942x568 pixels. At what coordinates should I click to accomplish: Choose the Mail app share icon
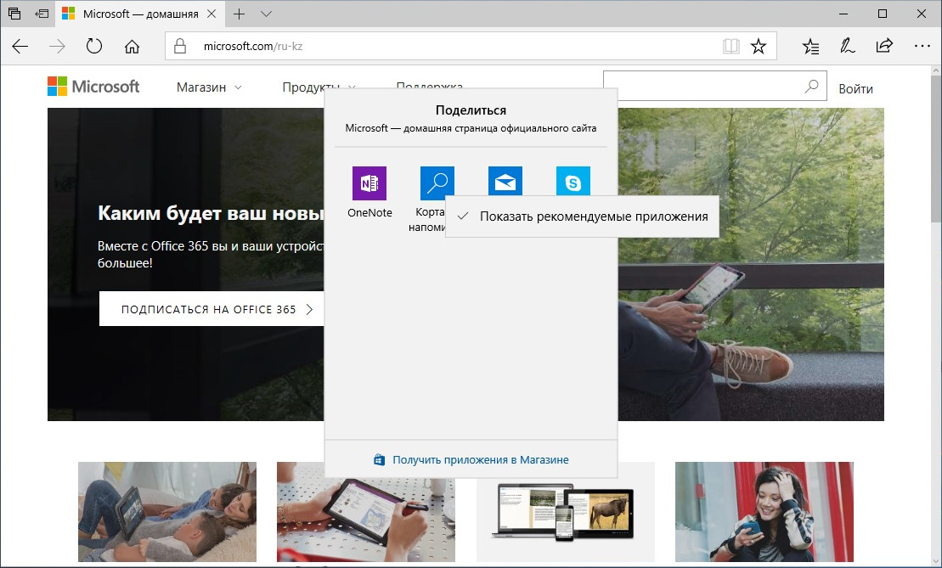click(505, 182)
